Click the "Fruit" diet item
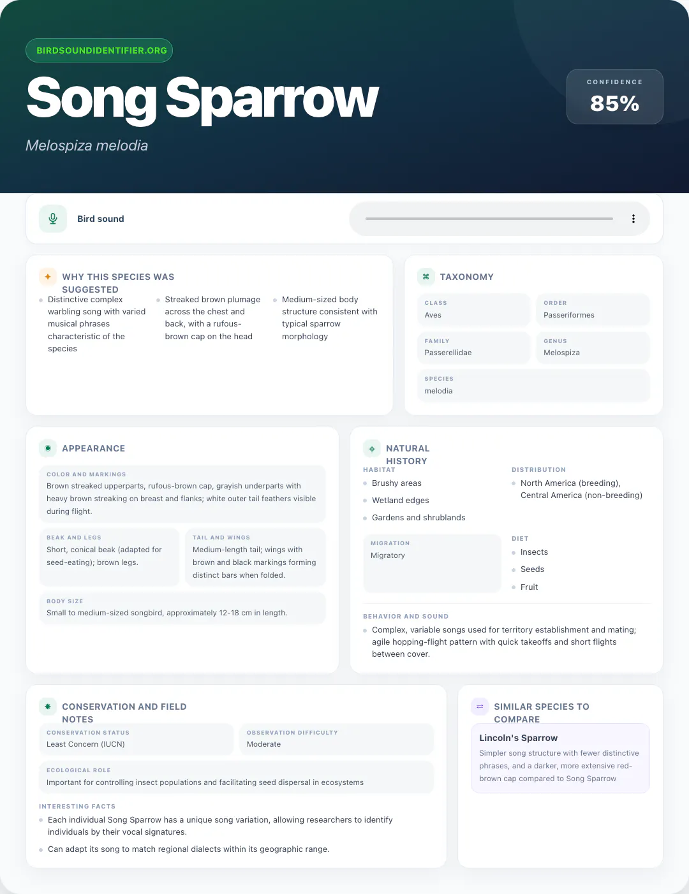Image resolution: width=689 pixels, height=894 pixels. [530, 587]
